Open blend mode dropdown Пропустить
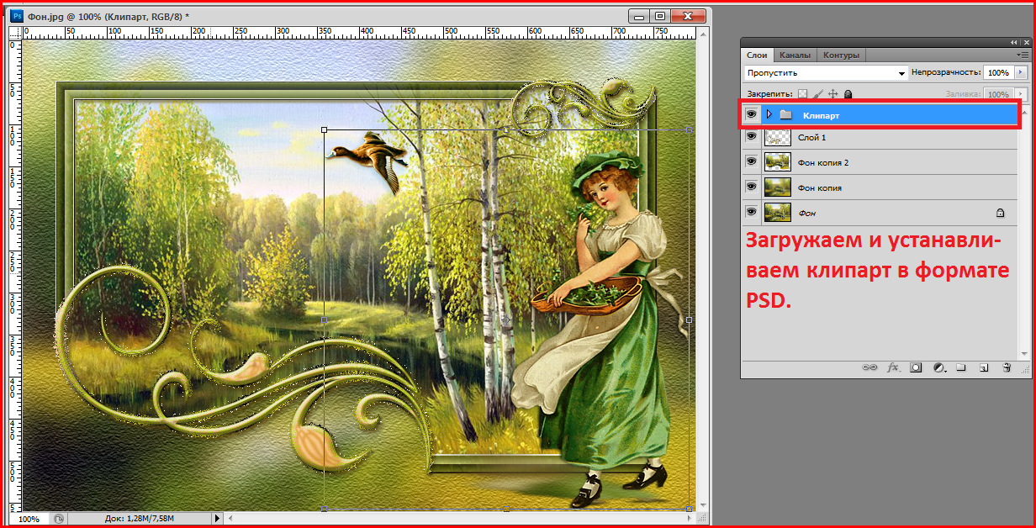Screen dimensions: 1036x528 [x=827, y=73]
